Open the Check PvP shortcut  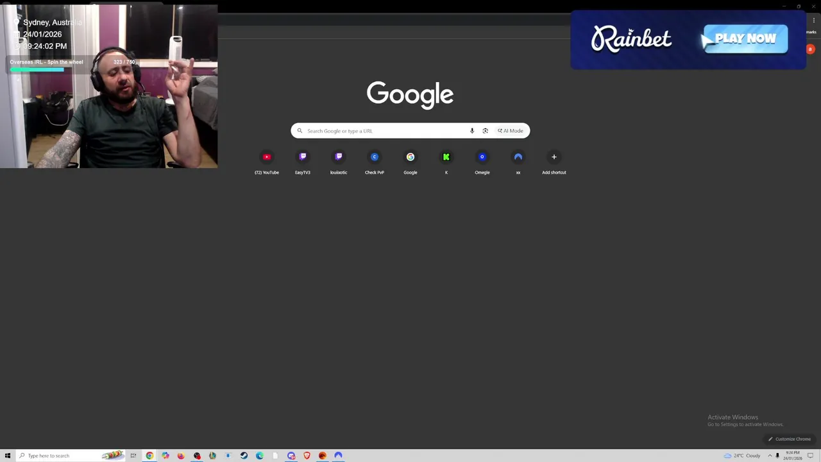(375, 162)
